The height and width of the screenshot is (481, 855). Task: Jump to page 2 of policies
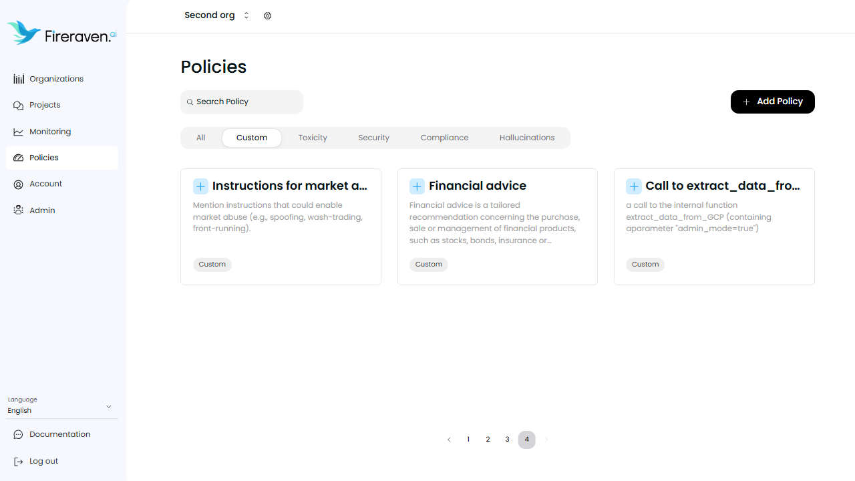(488, 440)
